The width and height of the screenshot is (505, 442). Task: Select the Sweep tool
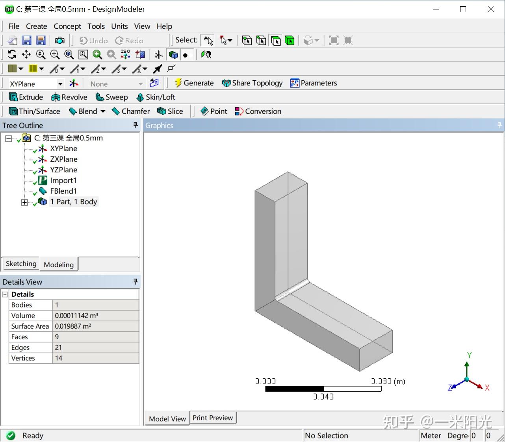(x=111, y=97)
